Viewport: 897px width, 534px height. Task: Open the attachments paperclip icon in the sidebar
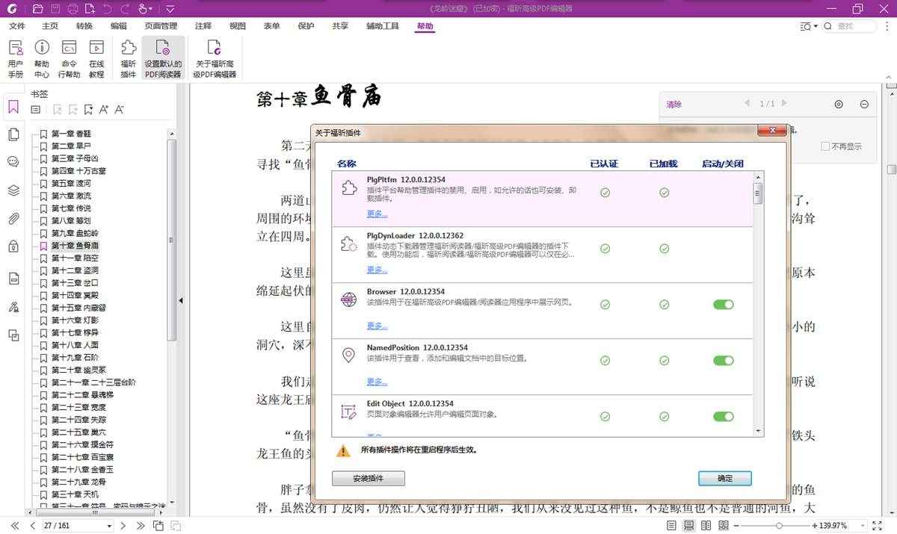(x=13, y=219)
